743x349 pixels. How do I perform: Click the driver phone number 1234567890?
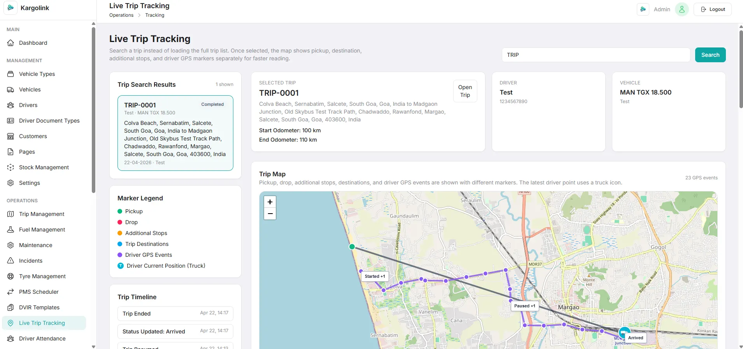point(513,102)
